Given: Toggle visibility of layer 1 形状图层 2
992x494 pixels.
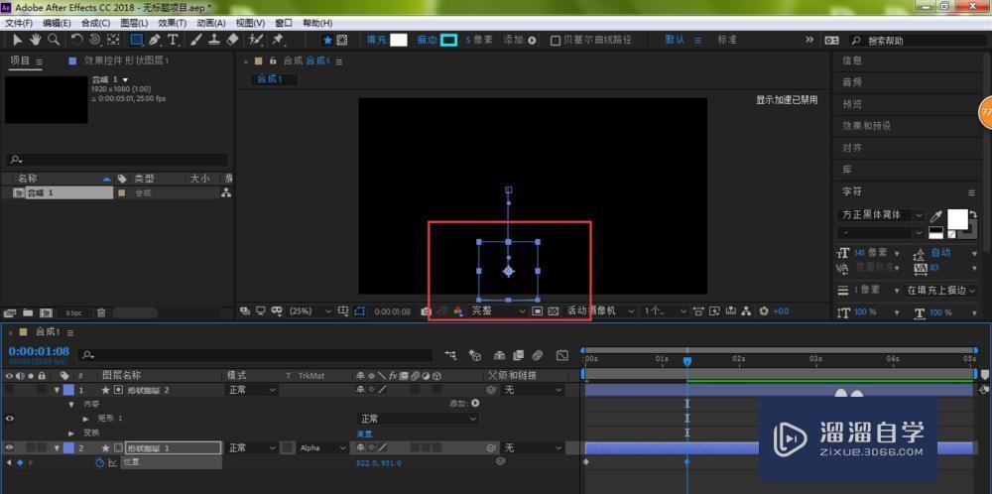Looking at the screenshot, I should coord(10,390).
